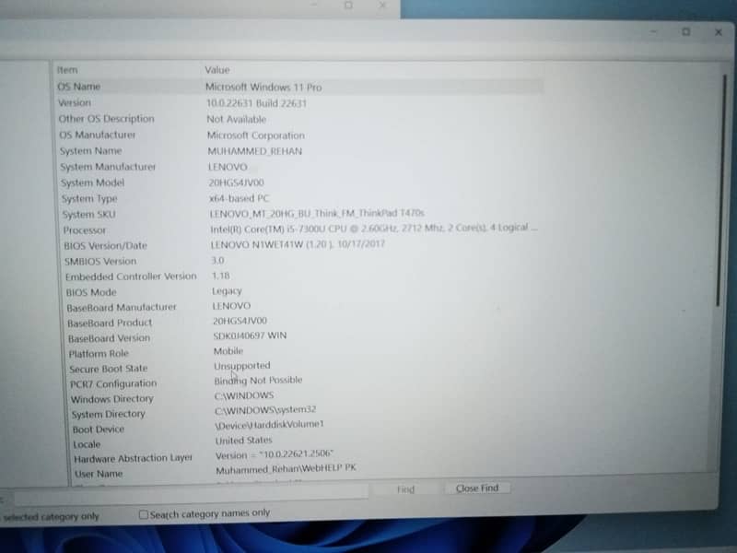
Task: Click the SMBIOS value 3.0
Action: click(x=217, y=260)
